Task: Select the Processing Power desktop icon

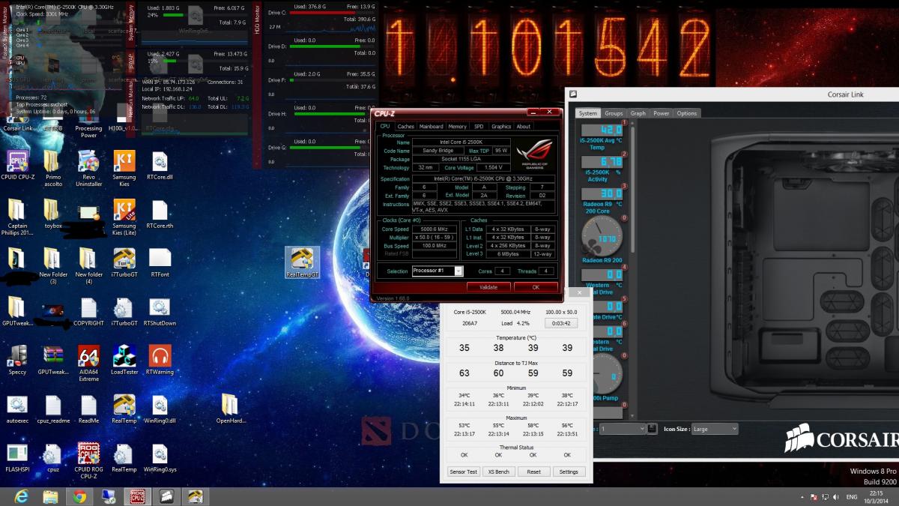Action: pyautogui.click(x=88, y=124)
